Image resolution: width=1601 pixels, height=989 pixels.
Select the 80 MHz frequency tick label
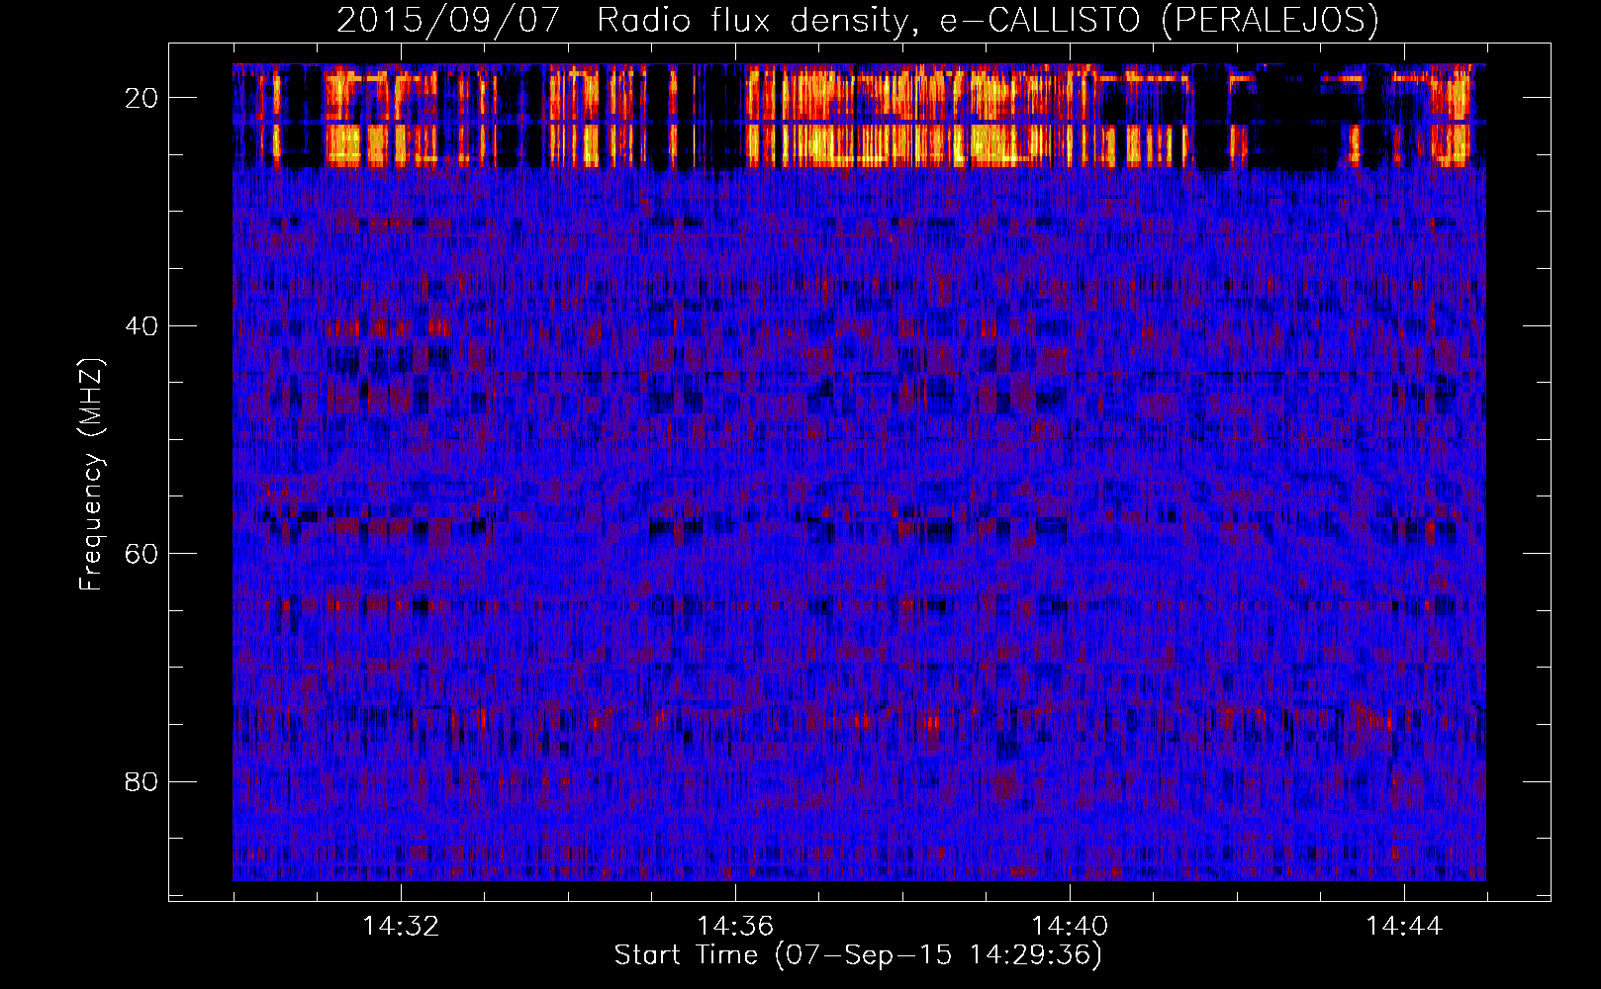[x=142, y=782]
